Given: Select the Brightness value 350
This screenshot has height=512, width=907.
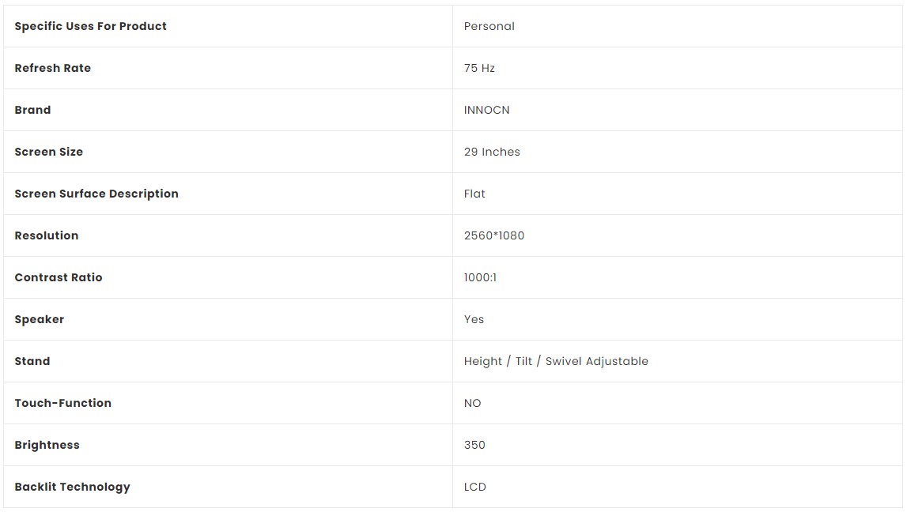Looking at the screenshot, I should point(474,445).
